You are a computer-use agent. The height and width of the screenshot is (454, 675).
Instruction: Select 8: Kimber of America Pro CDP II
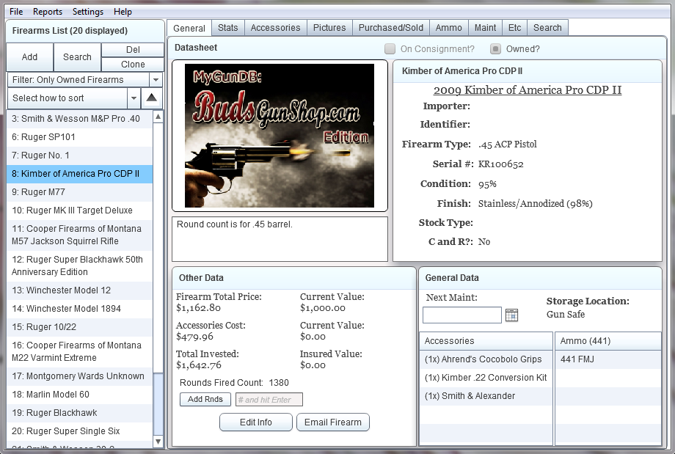80,174
